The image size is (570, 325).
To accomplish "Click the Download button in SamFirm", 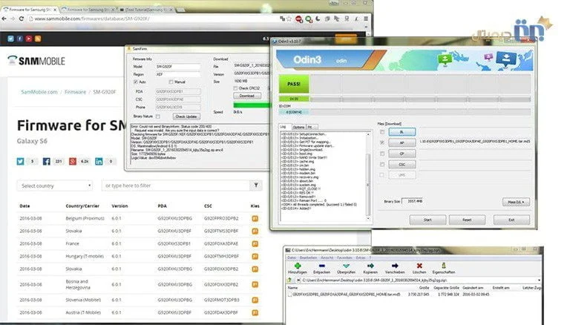I will [x=247, y=96].
